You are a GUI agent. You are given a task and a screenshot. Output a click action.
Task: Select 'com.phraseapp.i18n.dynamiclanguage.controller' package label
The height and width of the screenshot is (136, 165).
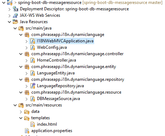click(78, 54)
